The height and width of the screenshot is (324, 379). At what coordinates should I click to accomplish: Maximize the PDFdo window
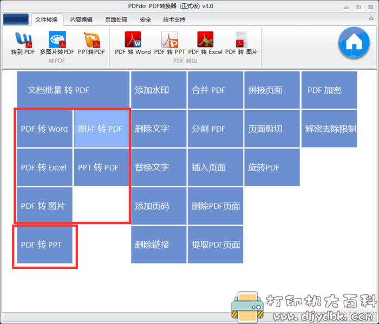click(358, 7)
